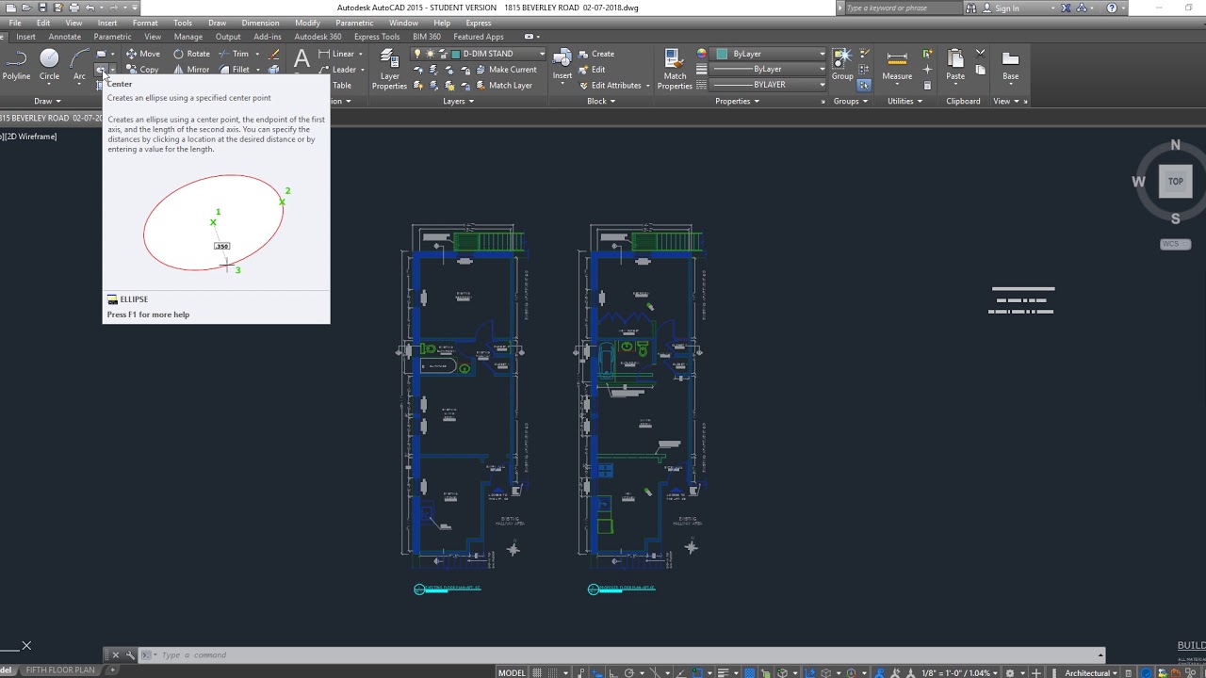Select the Circle tool
1206x678 pixels.
(x=49, y=65)
